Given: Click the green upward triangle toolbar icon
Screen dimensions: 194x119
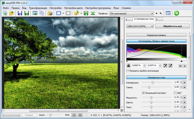Looking at the screenshot, I should 93,13.
